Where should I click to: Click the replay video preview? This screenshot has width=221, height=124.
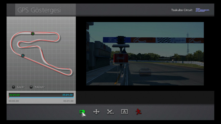click(145, 54)
